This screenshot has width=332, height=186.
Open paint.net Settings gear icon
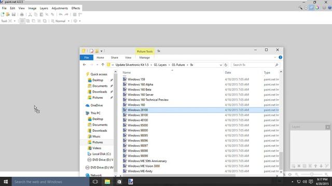324,8
